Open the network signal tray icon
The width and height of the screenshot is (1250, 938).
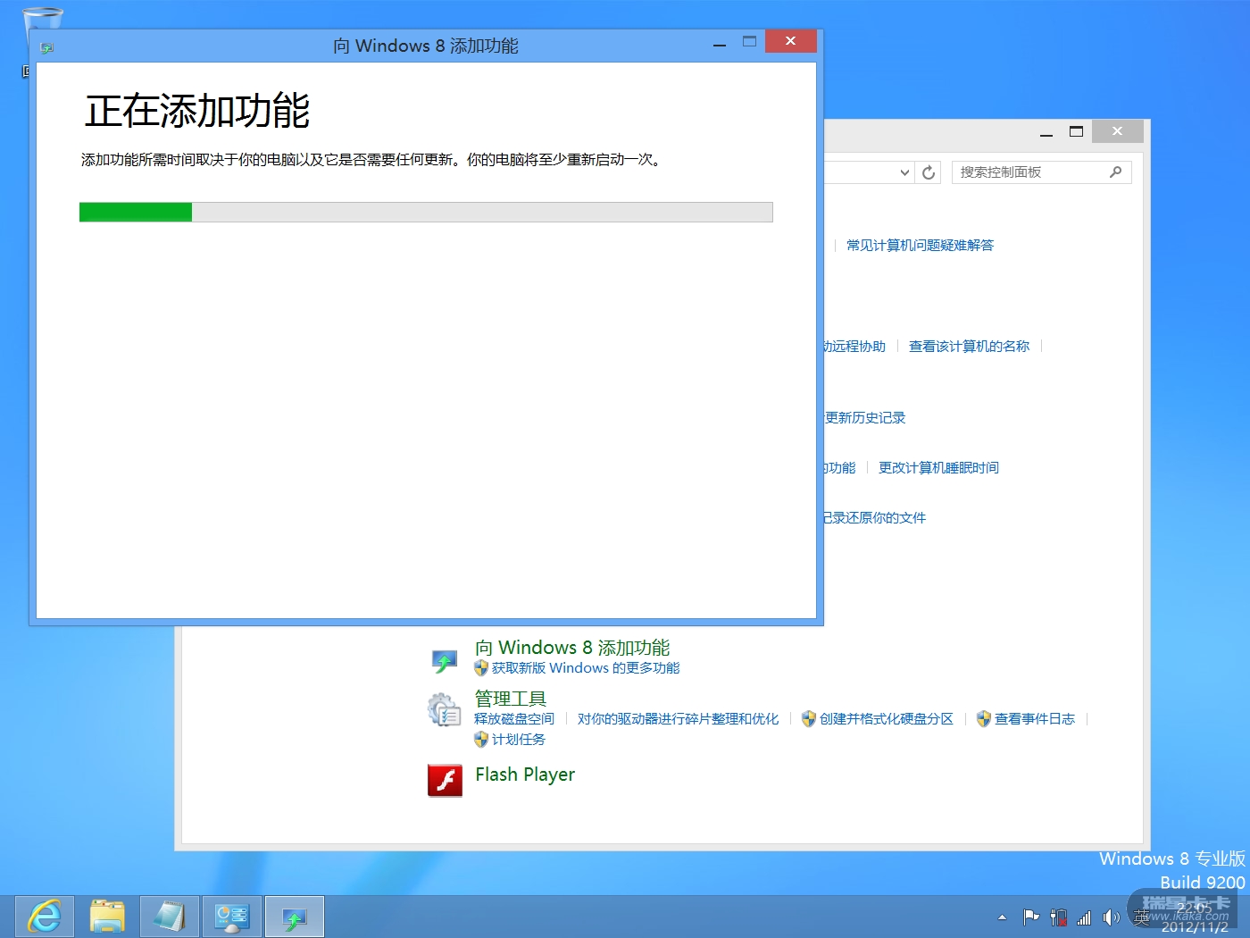pos(1084,917)
